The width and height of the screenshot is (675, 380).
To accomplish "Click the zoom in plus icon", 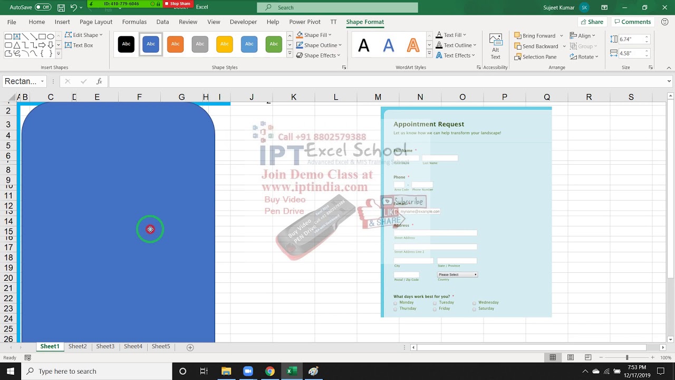I will [x=652, y=357].
